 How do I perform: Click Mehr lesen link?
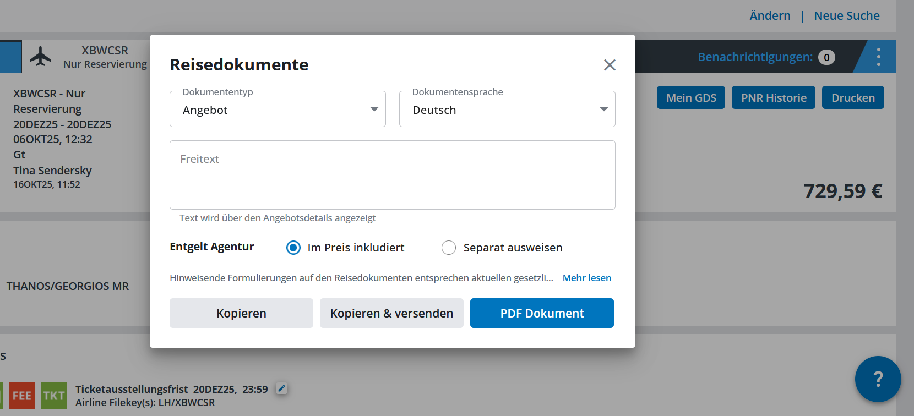coord(586,278)
